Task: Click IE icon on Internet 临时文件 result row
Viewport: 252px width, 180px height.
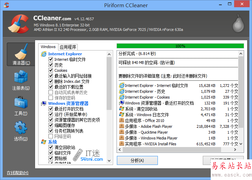Action: click(x=122, y=86)
